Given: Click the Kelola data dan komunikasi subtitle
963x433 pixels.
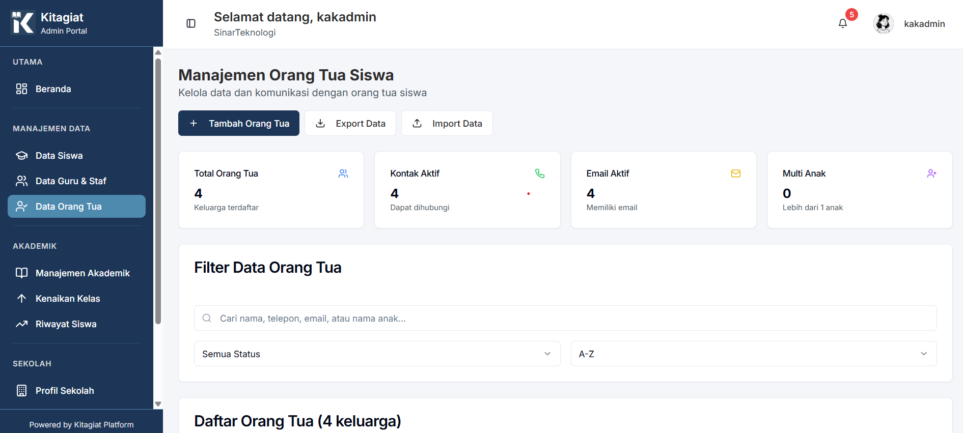Looking at the screenshot, I should pos(302,93).
